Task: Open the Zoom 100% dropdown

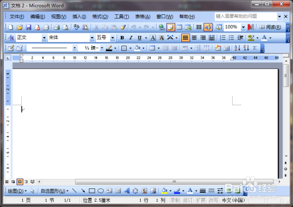Action: point(243,28)
